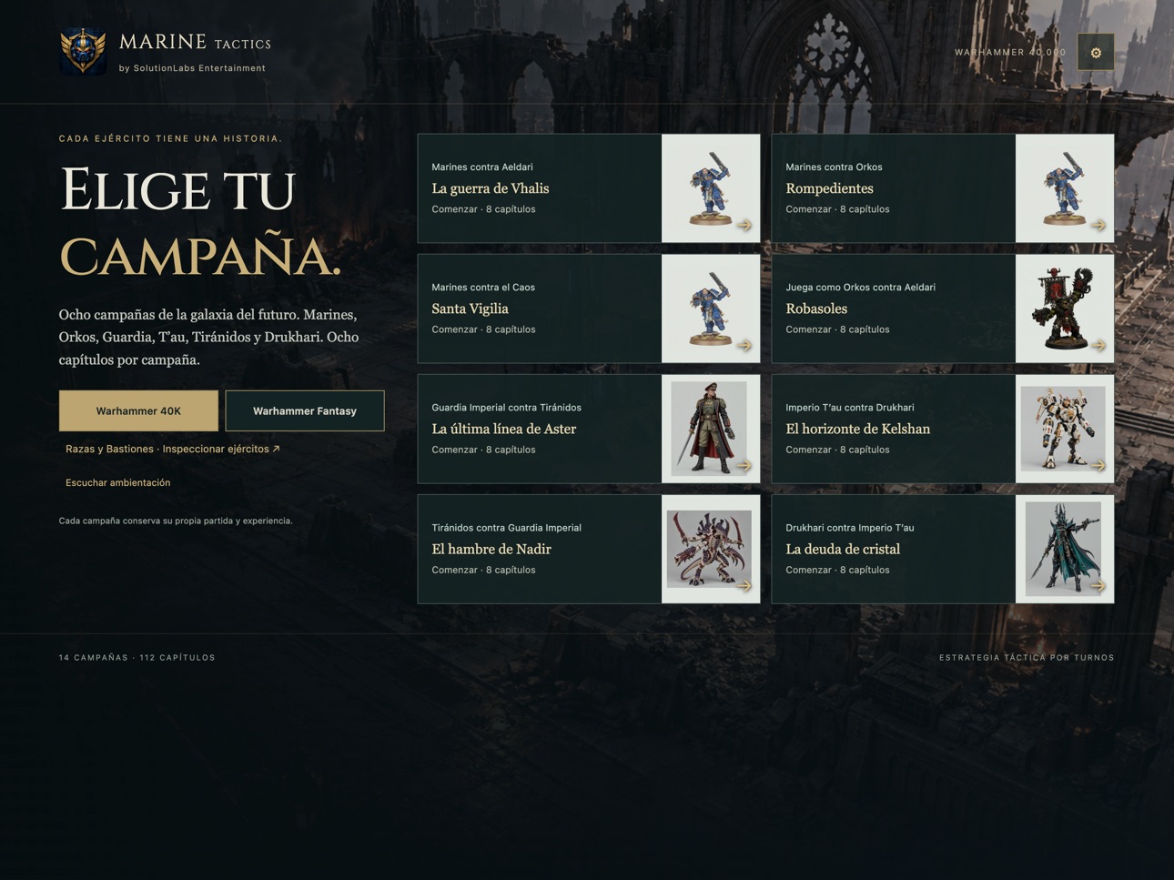Screen dimensions: 1174x880
Task: Click the arrow on El hambre de Nadir card
Action: point(744,585)
